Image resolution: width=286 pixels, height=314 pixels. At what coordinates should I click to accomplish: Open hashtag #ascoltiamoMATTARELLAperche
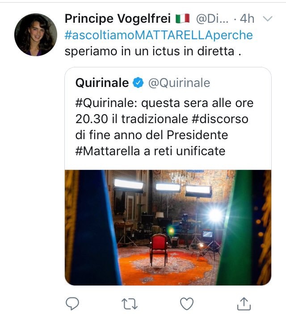(159, 35)
